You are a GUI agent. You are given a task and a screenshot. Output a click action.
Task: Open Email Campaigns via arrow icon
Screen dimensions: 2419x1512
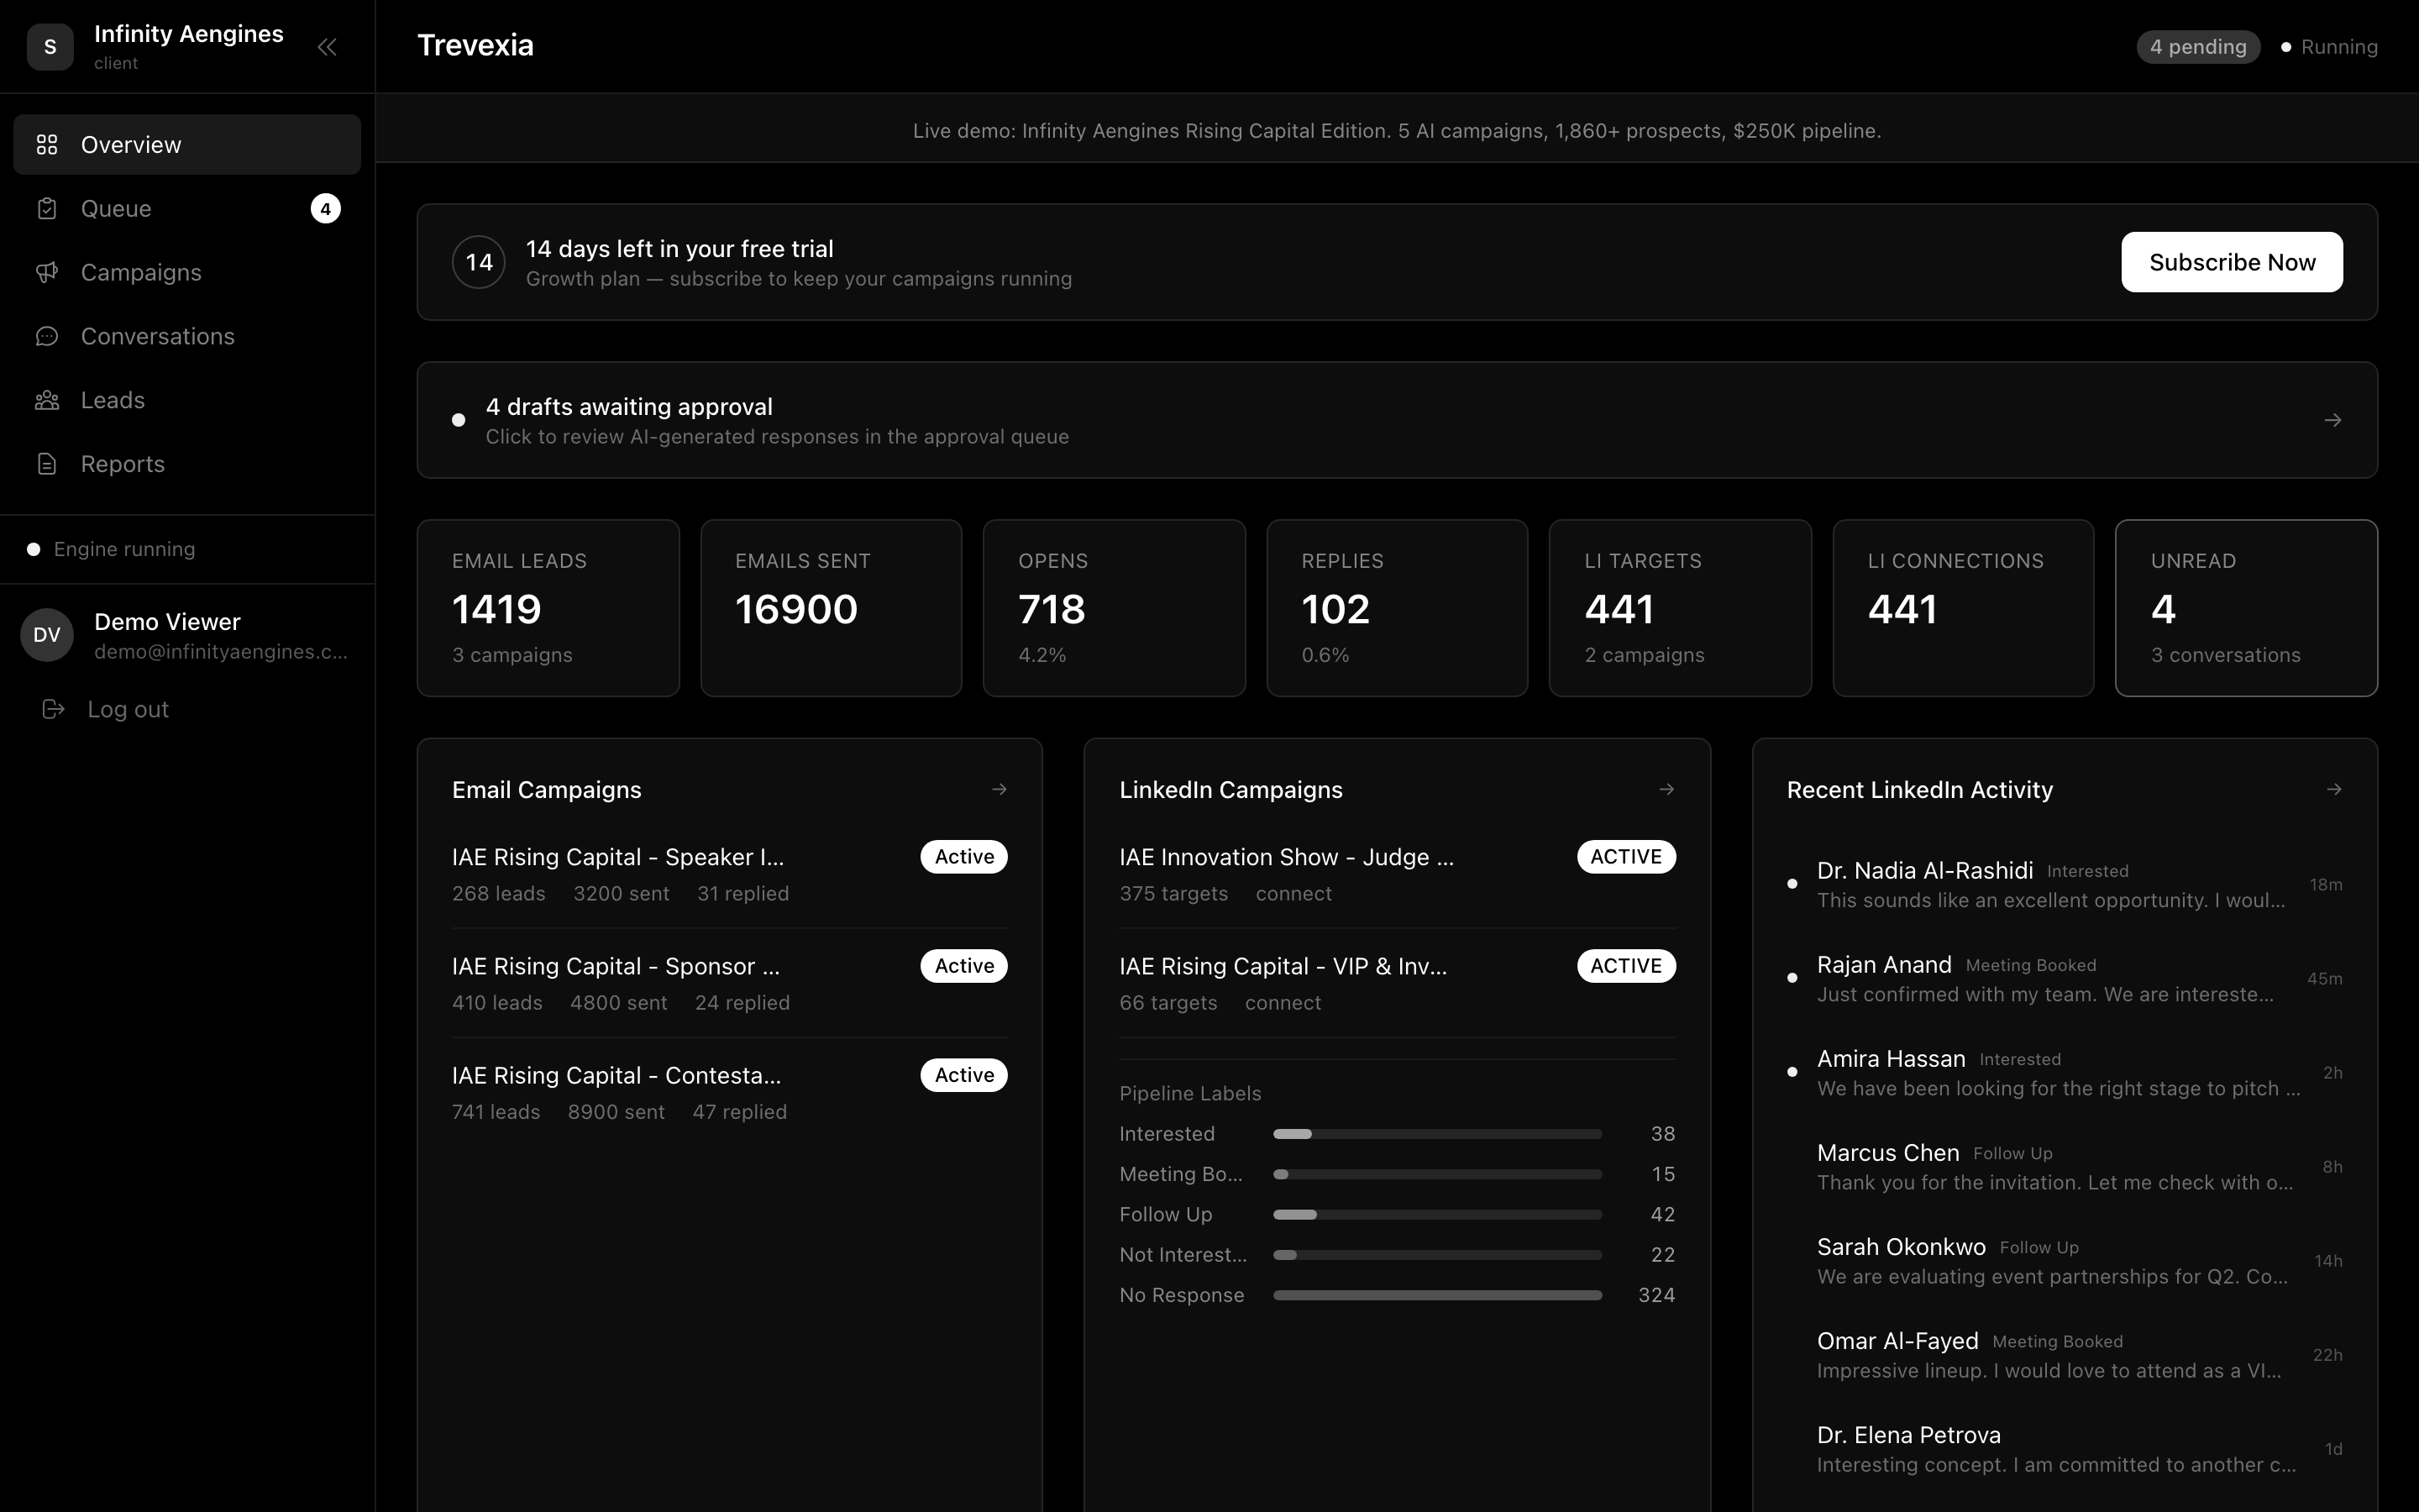(x=999, y=790)
